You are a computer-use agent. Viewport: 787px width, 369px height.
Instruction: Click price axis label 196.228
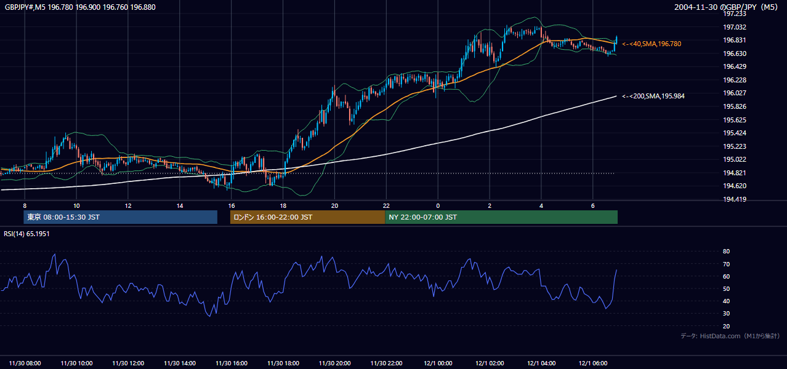click(x=735, y=80)
